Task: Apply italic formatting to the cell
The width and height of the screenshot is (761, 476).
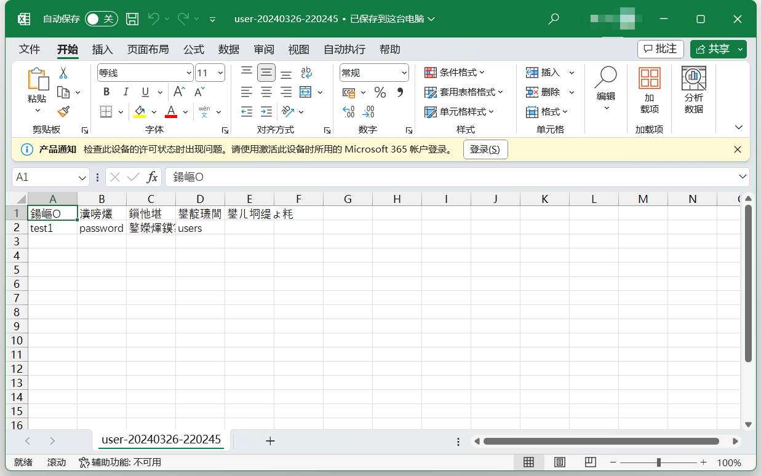Action: tap(126, 92)
